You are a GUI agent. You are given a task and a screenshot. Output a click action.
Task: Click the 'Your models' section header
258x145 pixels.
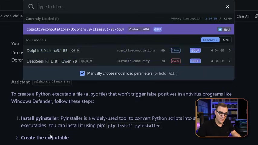pos(36,40)
